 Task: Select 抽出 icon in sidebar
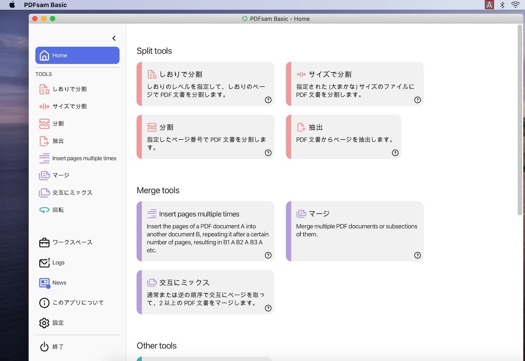[x=44, y=141]
